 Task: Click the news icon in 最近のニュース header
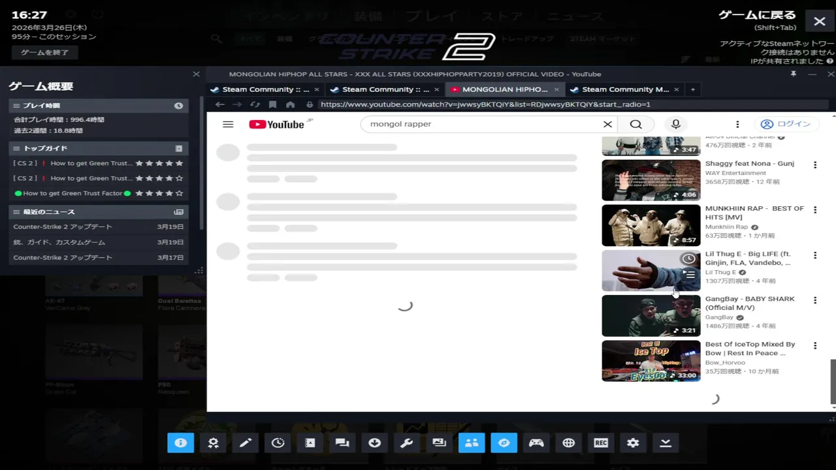coord(178,212)
